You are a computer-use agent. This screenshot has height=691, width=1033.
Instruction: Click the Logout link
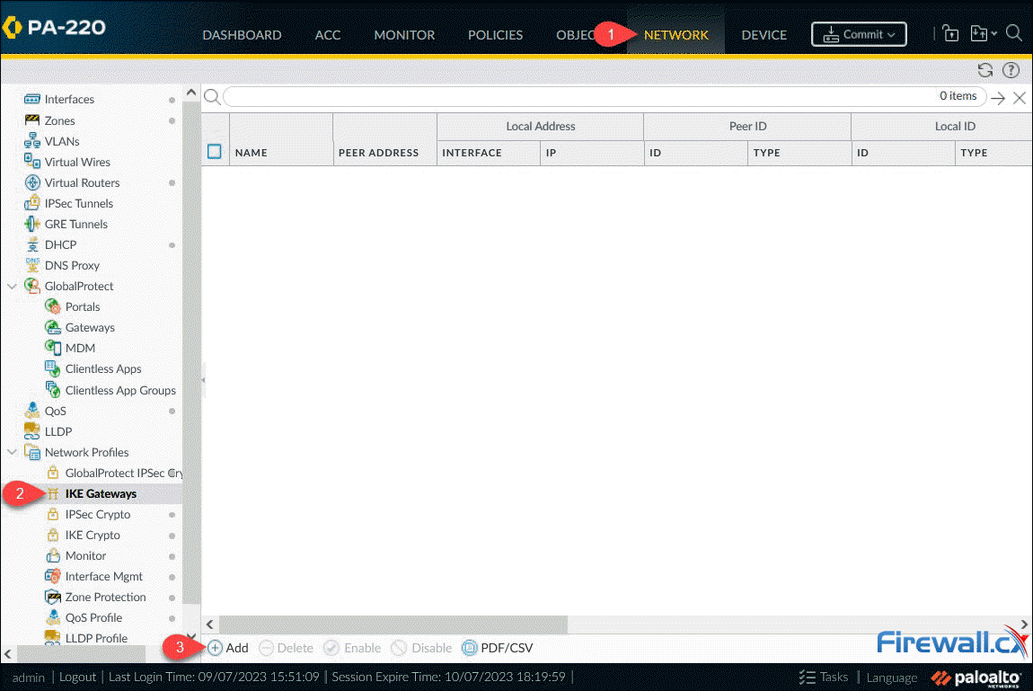(78, 678)
